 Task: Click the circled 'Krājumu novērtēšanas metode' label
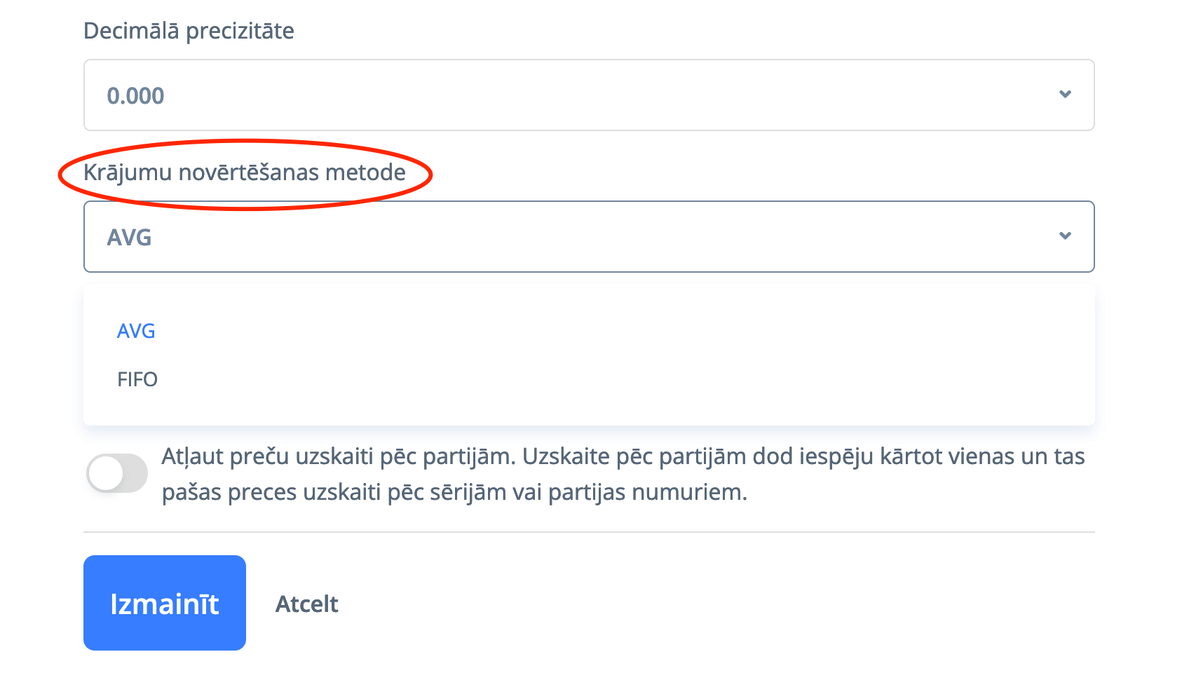244,172
